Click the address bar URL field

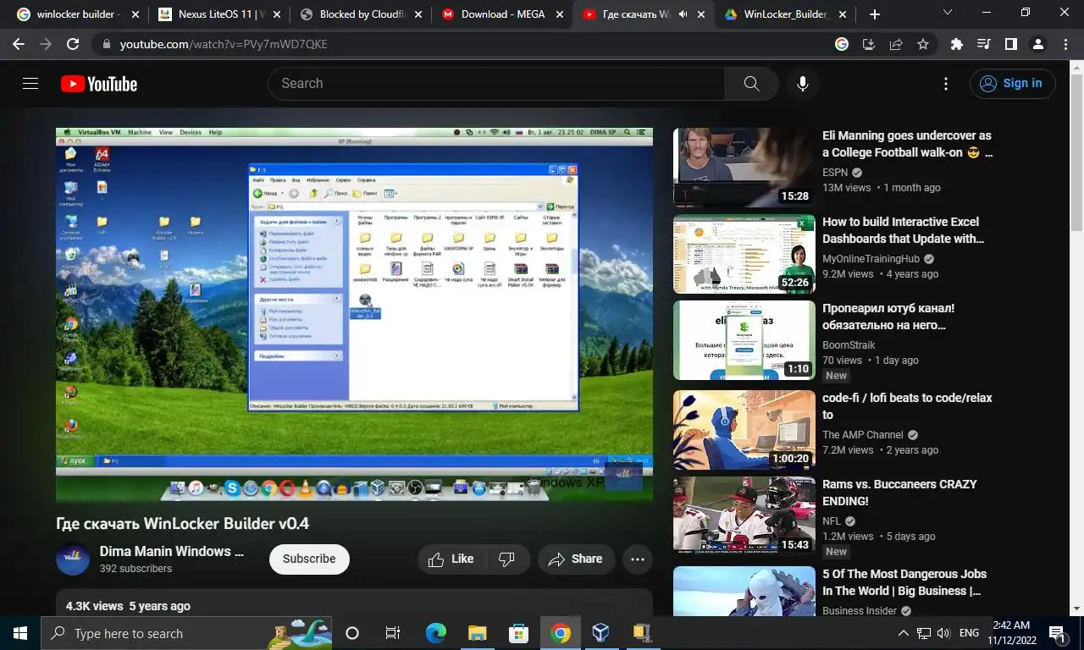[466, 44]
